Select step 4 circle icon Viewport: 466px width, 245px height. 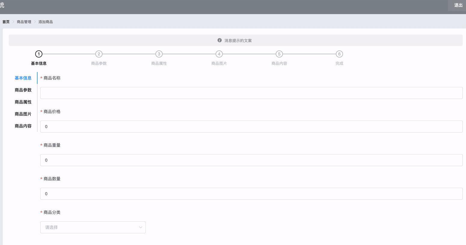(x=219, y=54)
